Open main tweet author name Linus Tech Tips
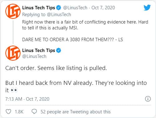Image resolution: width=156 pixels, height=118 pixels. [x=39, y=50]
